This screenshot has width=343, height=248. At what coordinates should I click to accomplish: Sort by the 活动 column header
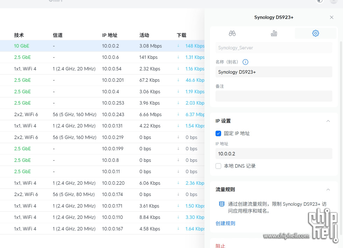tap(144, 35)
